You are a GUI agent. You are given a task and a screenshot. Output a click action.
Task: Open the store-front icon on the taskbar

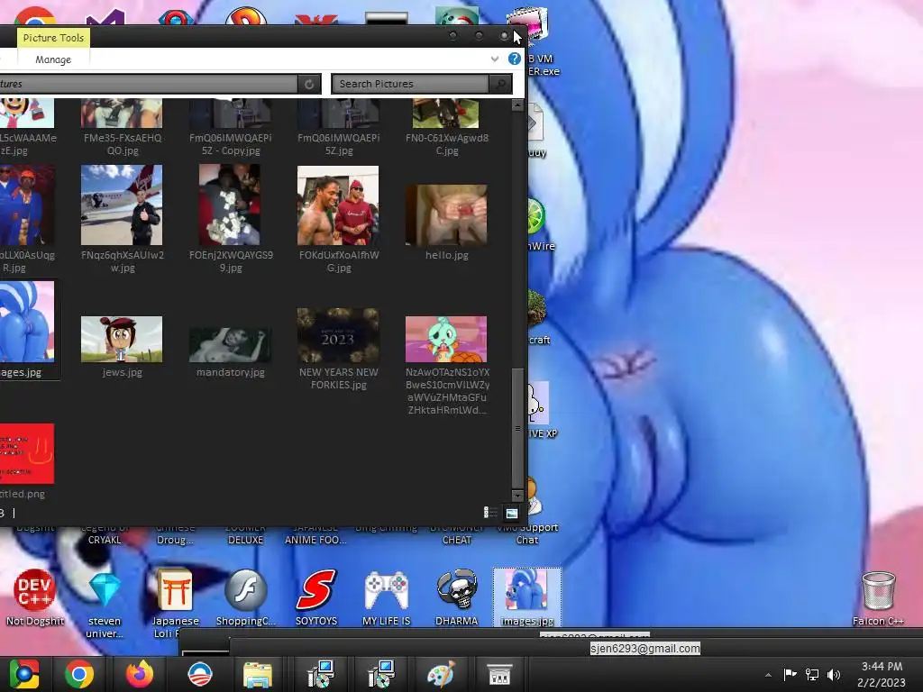coord(499,674)
